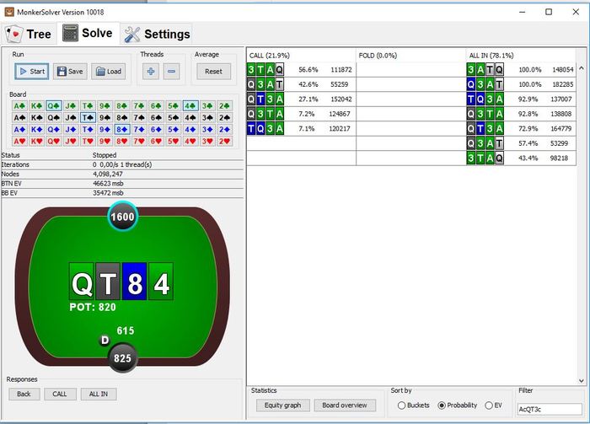Select King of hearts board card

tap(36, 142)
